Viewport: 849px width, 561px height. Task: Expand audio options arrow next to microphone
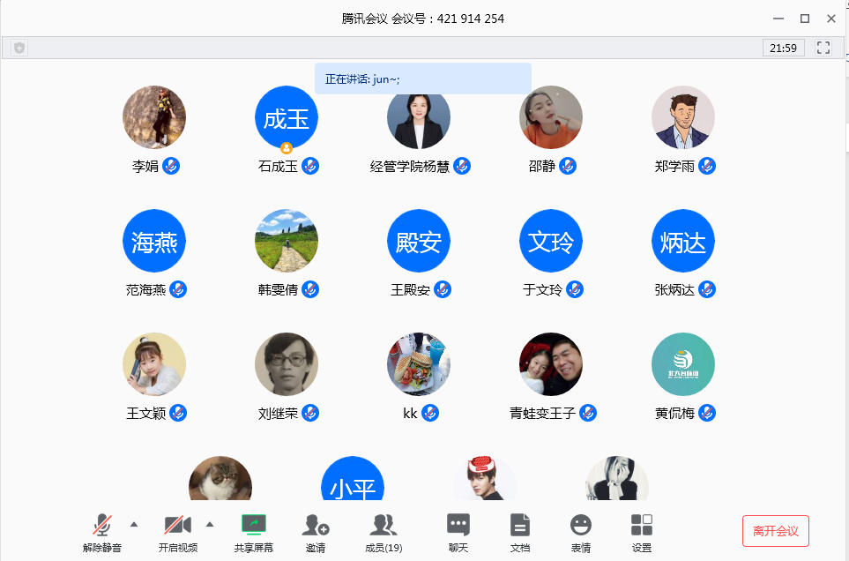[134, 524]
